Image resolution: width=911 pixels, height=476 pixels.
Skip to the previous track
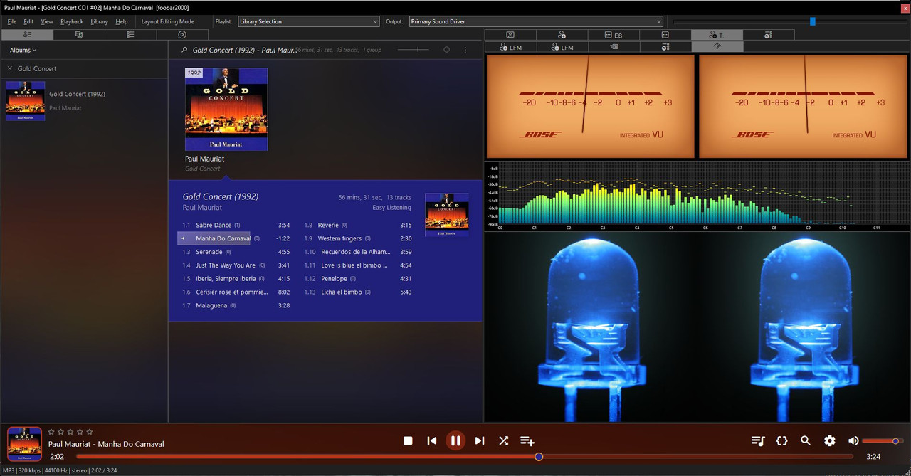(x=431, y=441)
